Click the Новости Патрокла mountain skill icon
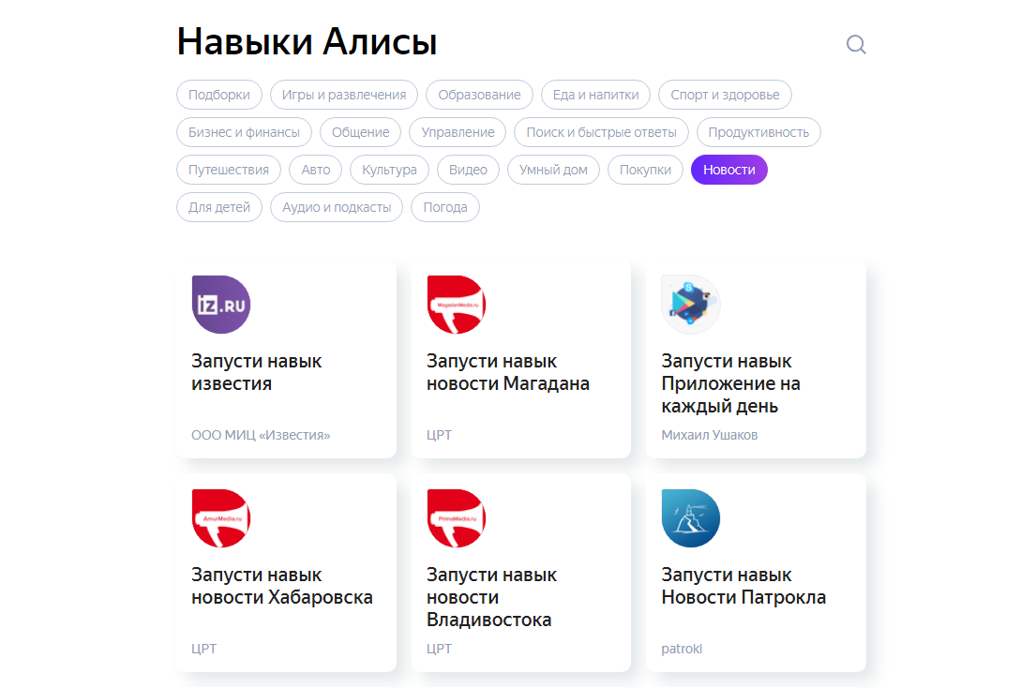This screenshot has width=1021, height=688. click(x=691, y=517)
